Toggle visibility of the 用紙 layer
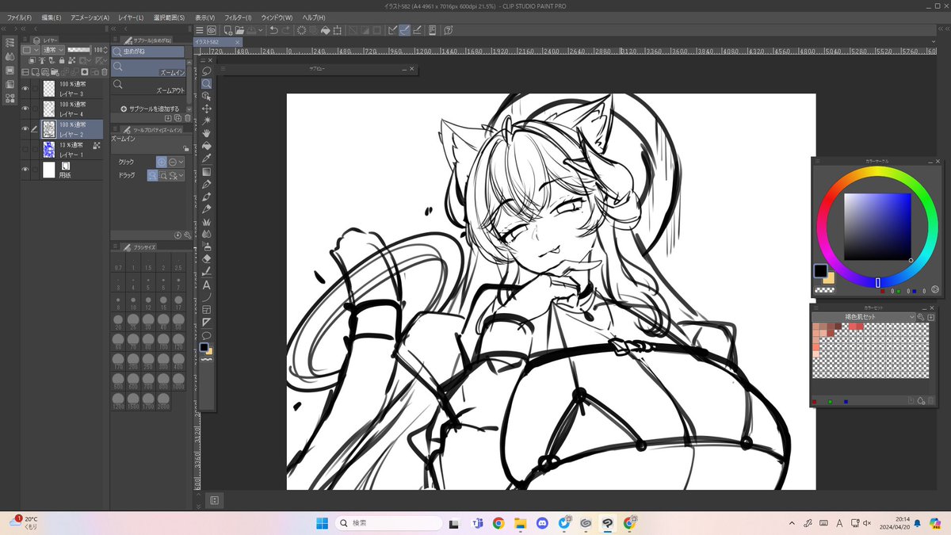The width and height of the screenshot is (951, 535). point(26,167)
